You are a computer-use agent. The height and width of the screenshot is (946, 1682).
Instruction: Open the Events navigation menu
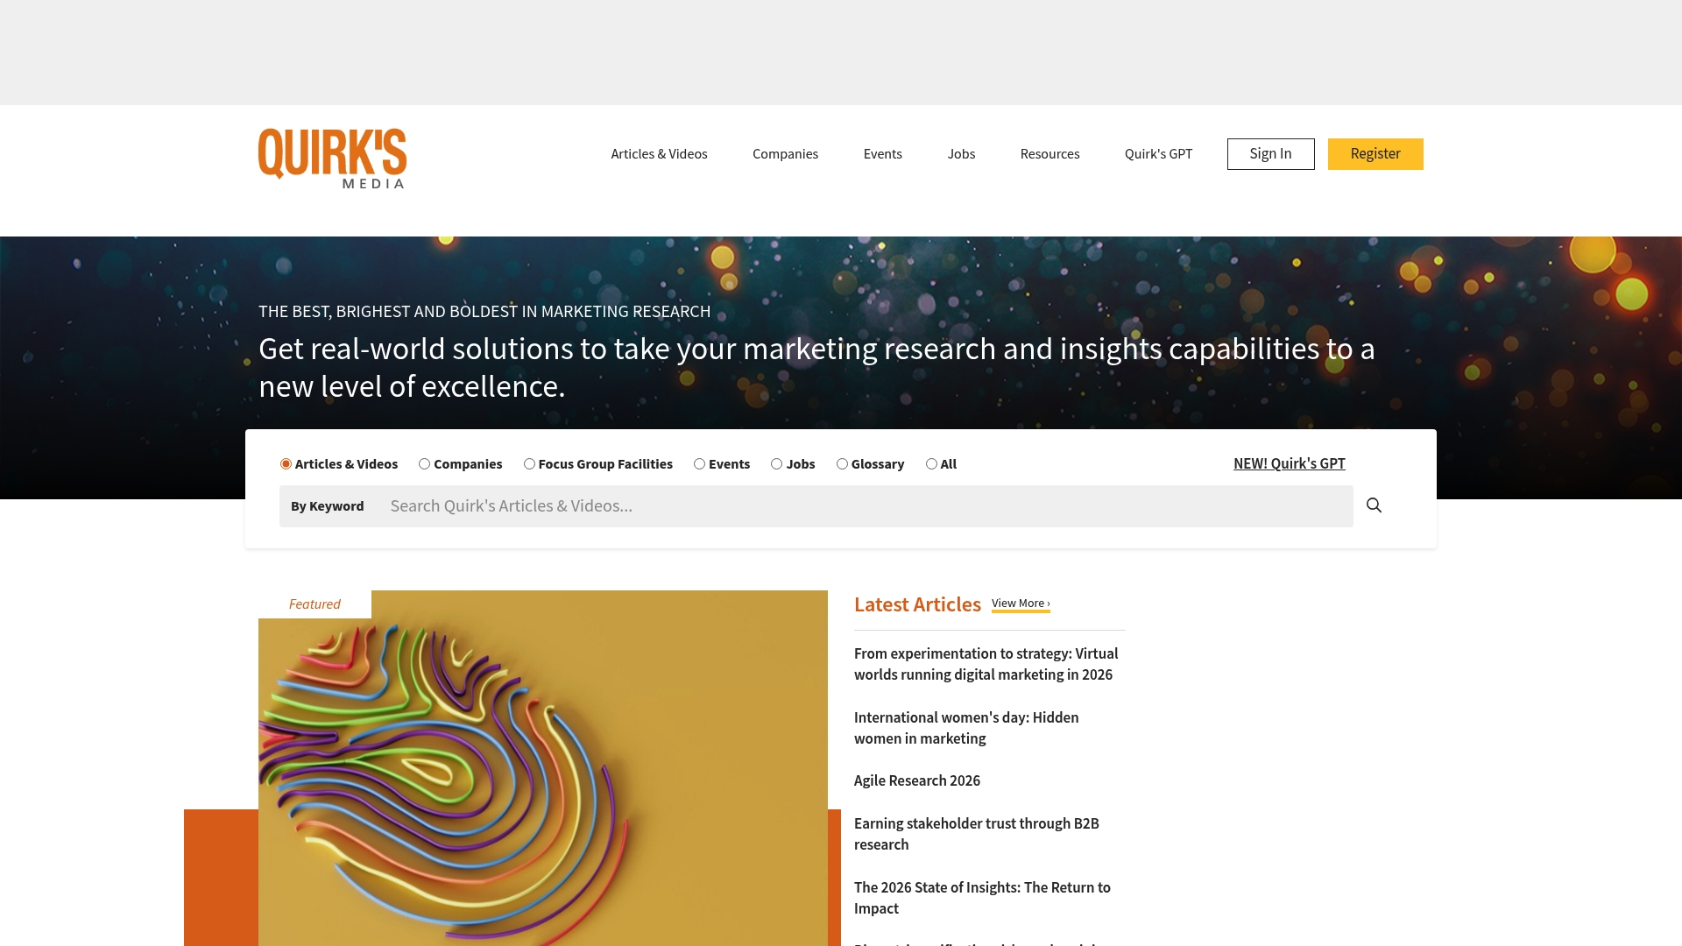click(882, 153)
